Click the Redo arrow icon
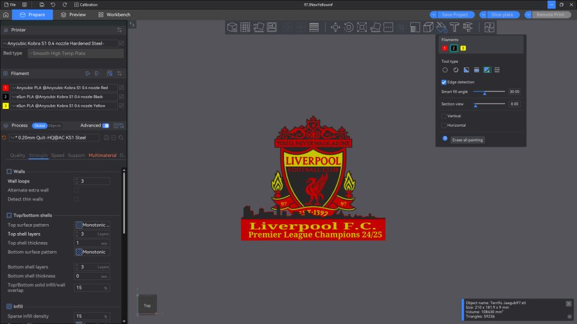Viewport: 577px width, 324px height. tap(65, 4)
